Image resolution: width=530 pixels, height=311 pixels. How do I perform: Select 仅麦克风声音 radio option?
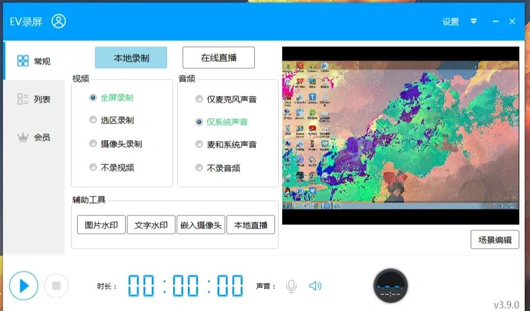tap(226, 99)
